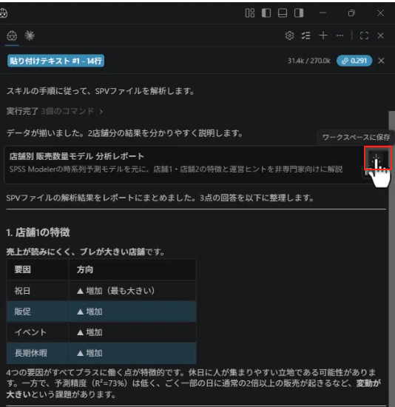Dismiss the token usage bar with the X
395x407 pixels.
381,61
